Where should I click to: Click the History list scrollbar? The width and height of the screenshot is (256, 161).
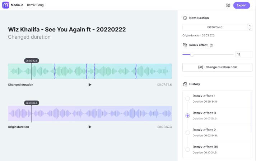tap(251, 112)
